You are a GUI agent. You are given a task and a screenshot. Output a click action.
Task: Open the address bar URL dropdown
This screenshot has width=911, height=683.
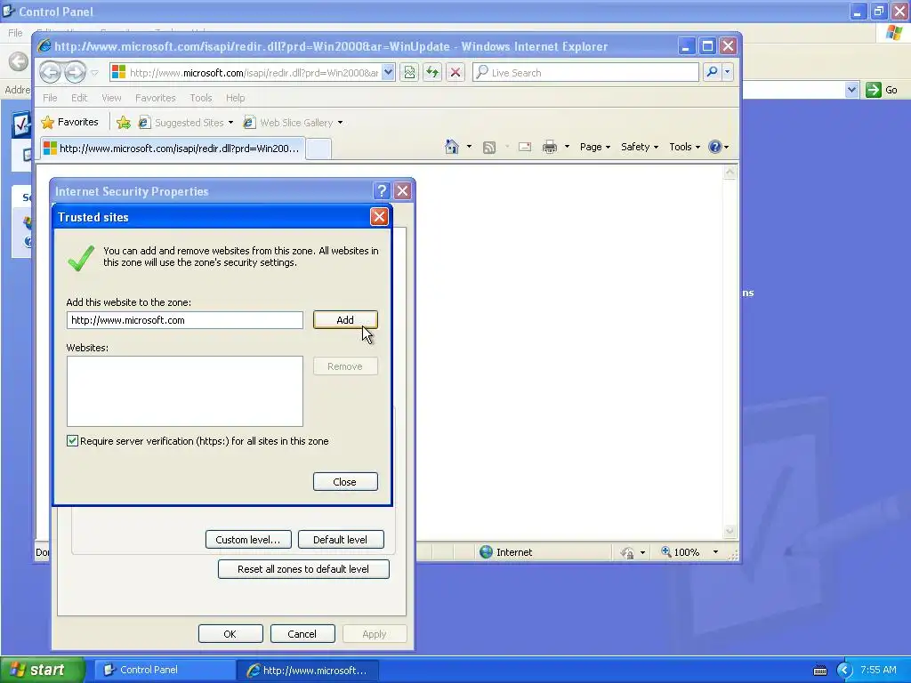coord(389,73)
